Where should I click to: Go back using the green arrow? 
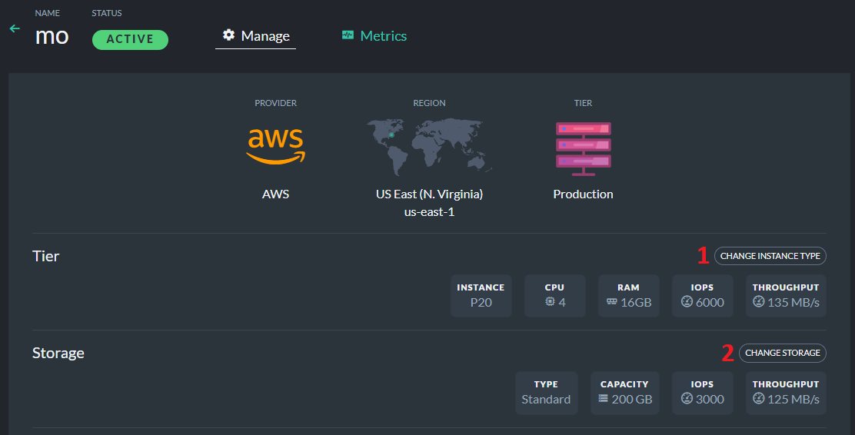coord(15,28)
